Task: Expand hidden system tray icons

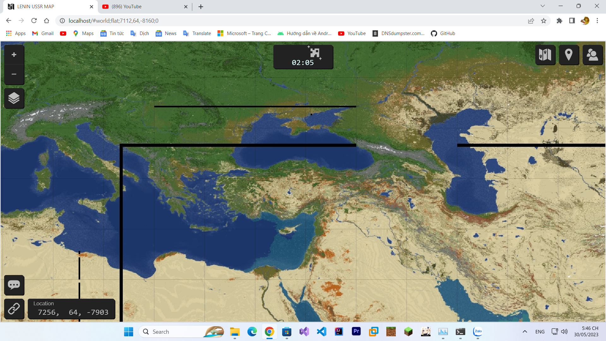Action: pyautogui.click(x=525, y=332)
